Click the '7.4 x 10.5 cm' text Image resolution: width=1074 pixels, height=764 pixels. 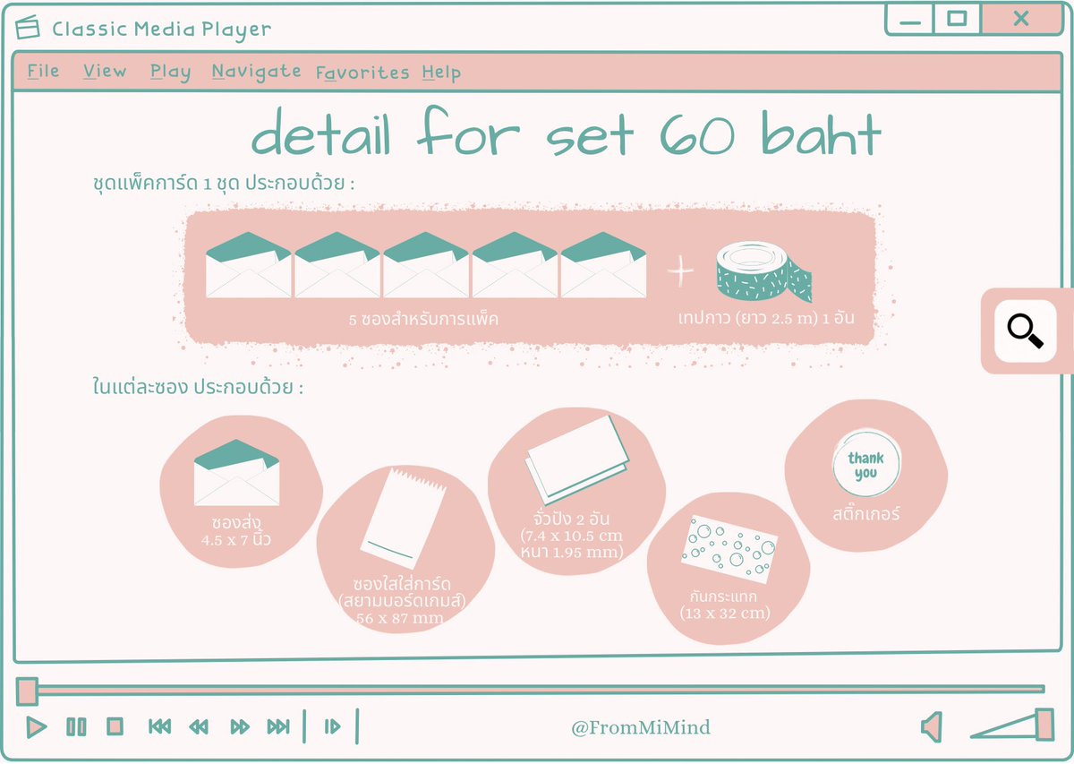(574, 536)
